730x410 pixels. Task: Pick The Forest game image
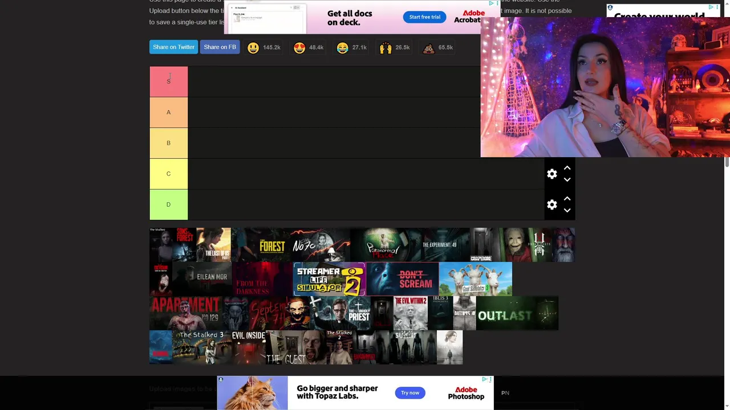point(262,245)
